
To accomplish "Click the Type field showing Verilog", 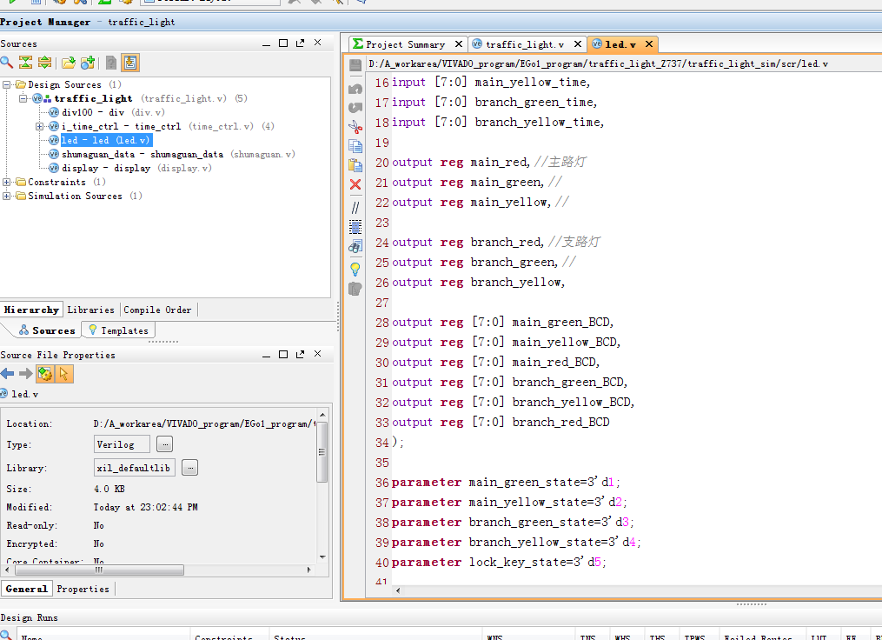I will pyautogui.click(x=122, y=444).
